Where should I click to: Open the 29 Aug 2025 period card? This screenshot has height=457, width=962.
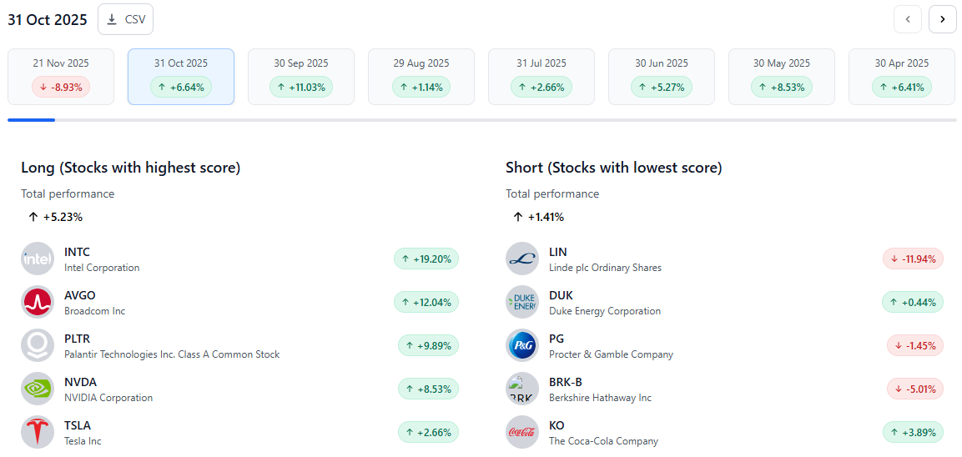(421, 77)
